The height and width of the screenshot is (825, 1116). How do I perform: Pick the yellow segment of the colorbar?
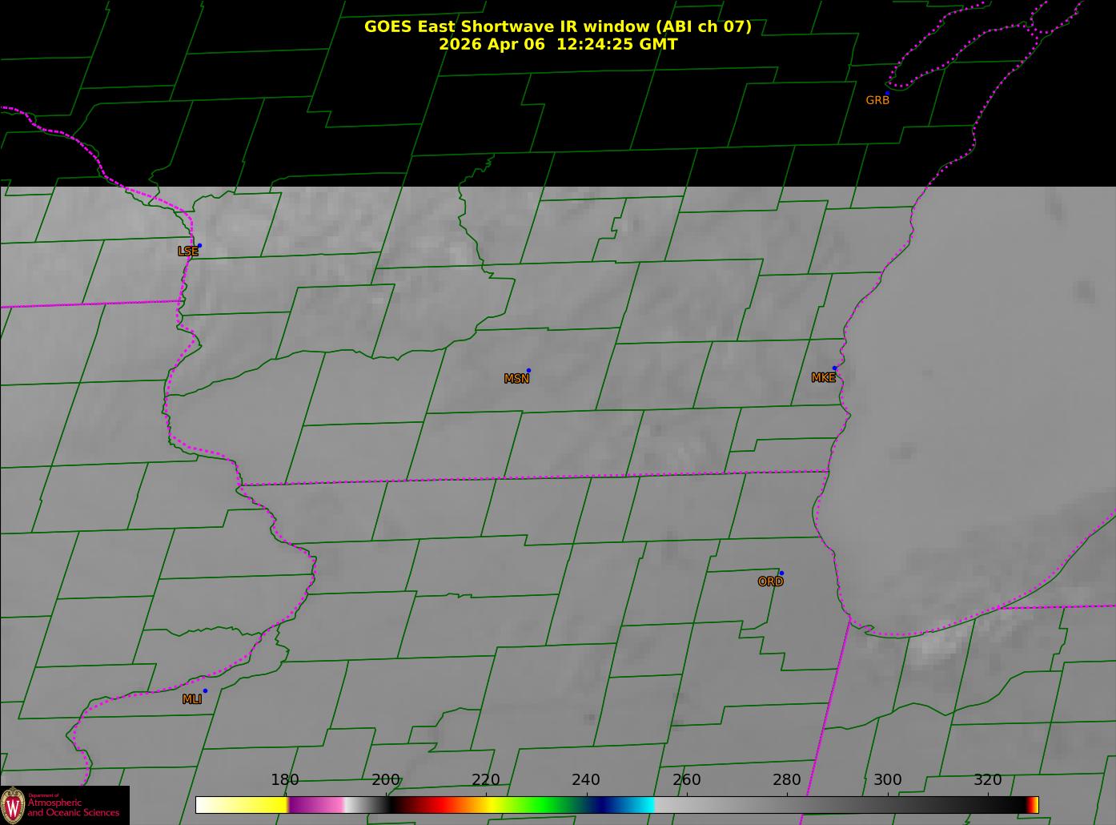[x=256, y=805]
